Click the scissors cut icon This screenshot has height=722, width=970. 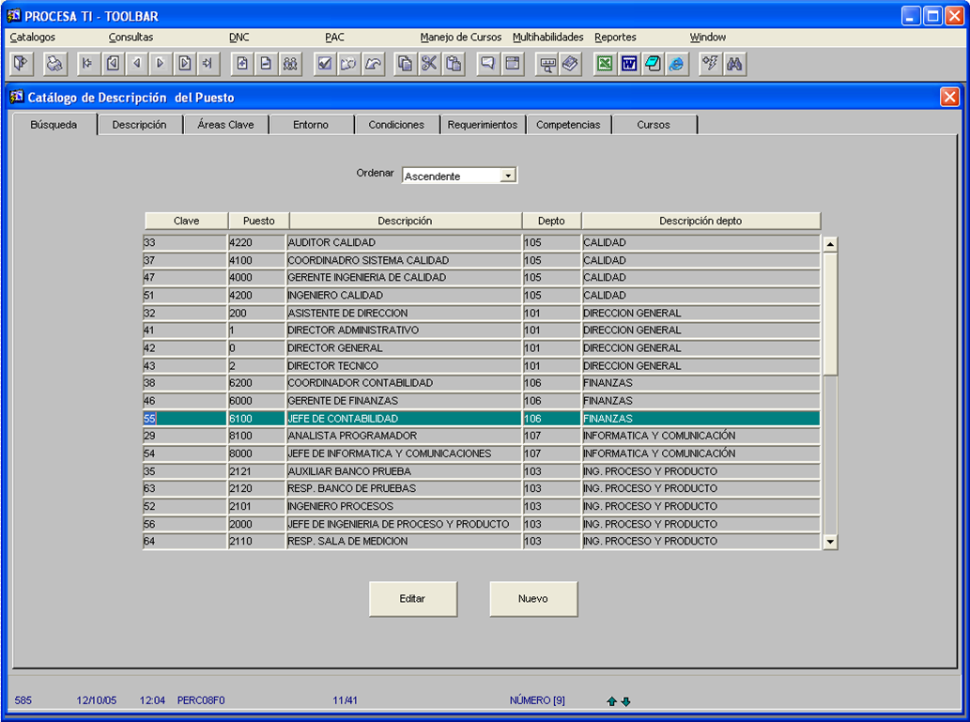pos(429,64)
